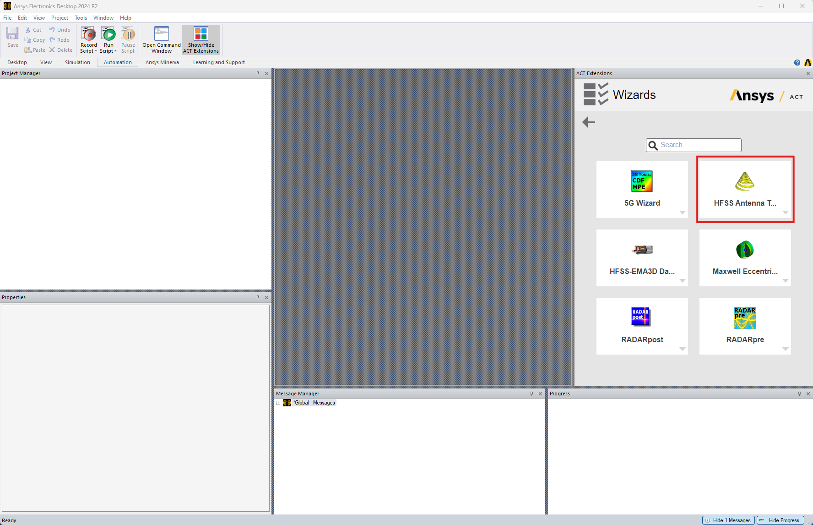
Task: Open the 5G Wizard tile
Action: pyautogui.click(x=642, y=190)
